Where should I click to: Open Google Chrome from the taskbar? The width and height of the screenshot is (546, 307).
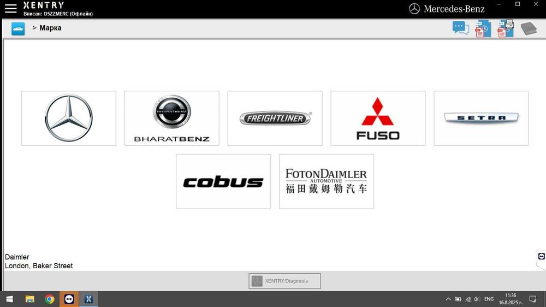tap(50, 299)
